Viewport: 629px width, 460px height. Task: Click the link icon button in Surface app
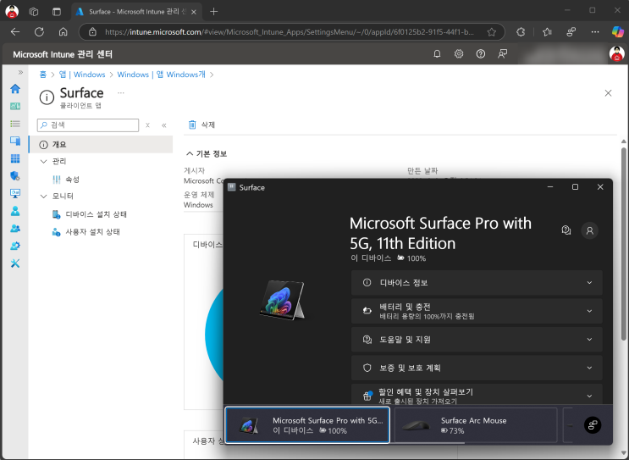593,425
